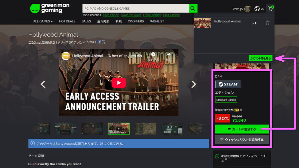Click the user avatar badge icon
Viewport: 299px width, 168px height.
pyautogui.click(x=247, y=9)
